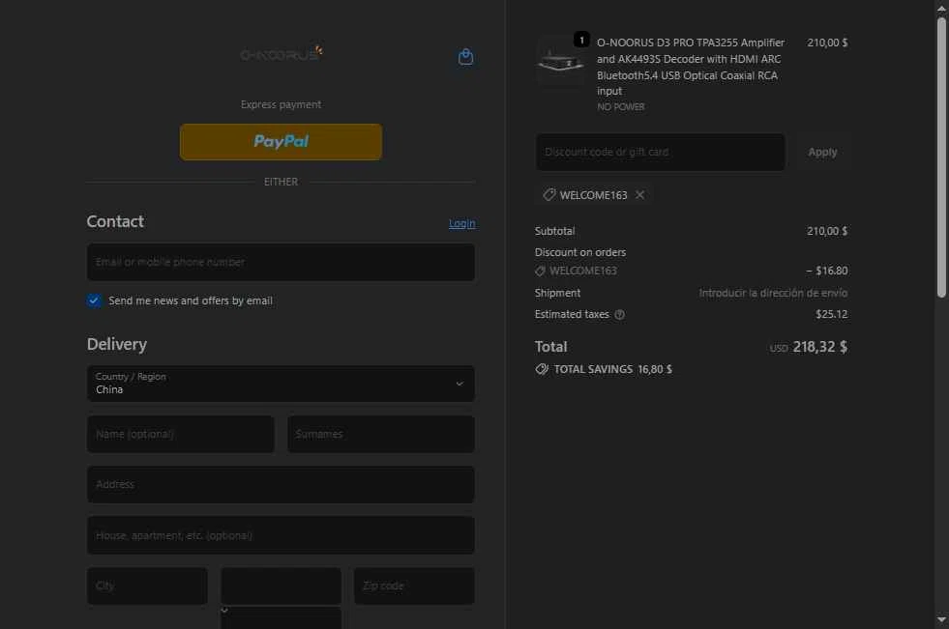Click the estimated taxes help icon
This screenshot has height=629, width=949.
click(620, 314)
